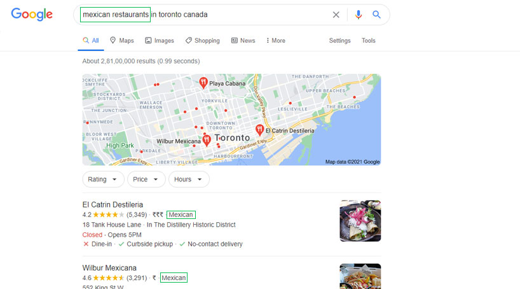Open the More options menu

276,41
